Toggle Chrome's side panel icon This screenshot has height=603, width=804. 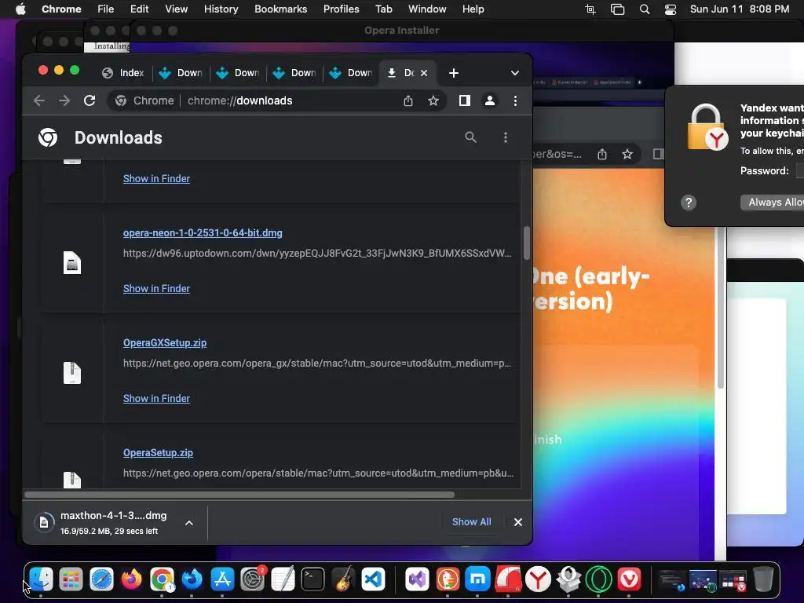tap(465, 100)
